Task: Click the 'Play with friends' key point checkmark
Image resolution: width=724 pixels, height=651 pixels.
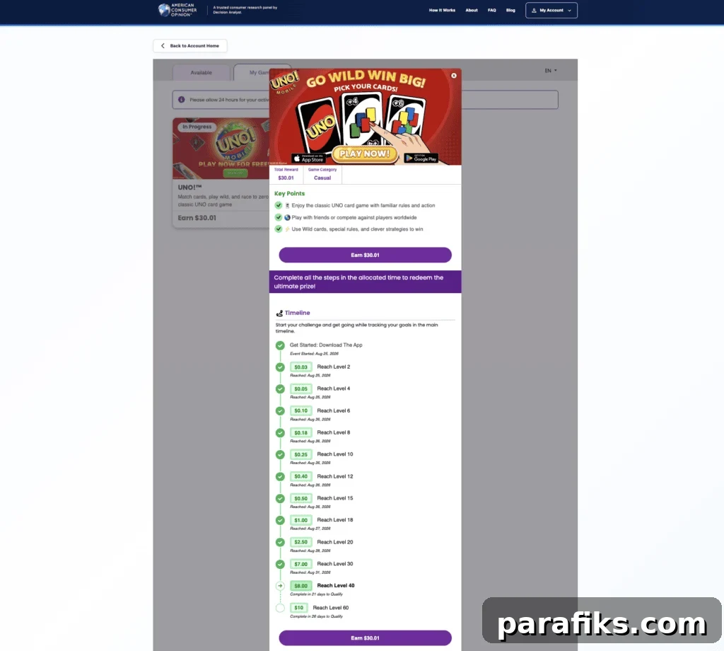Action: (279, 218)
